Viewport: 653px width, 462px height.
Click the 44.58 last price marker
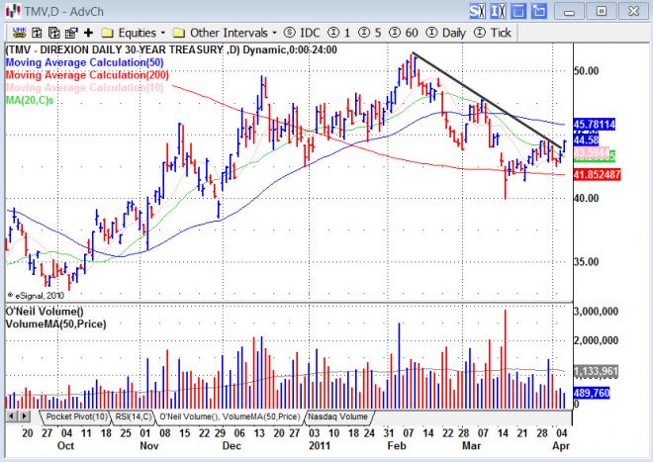(x=586, y=139)
